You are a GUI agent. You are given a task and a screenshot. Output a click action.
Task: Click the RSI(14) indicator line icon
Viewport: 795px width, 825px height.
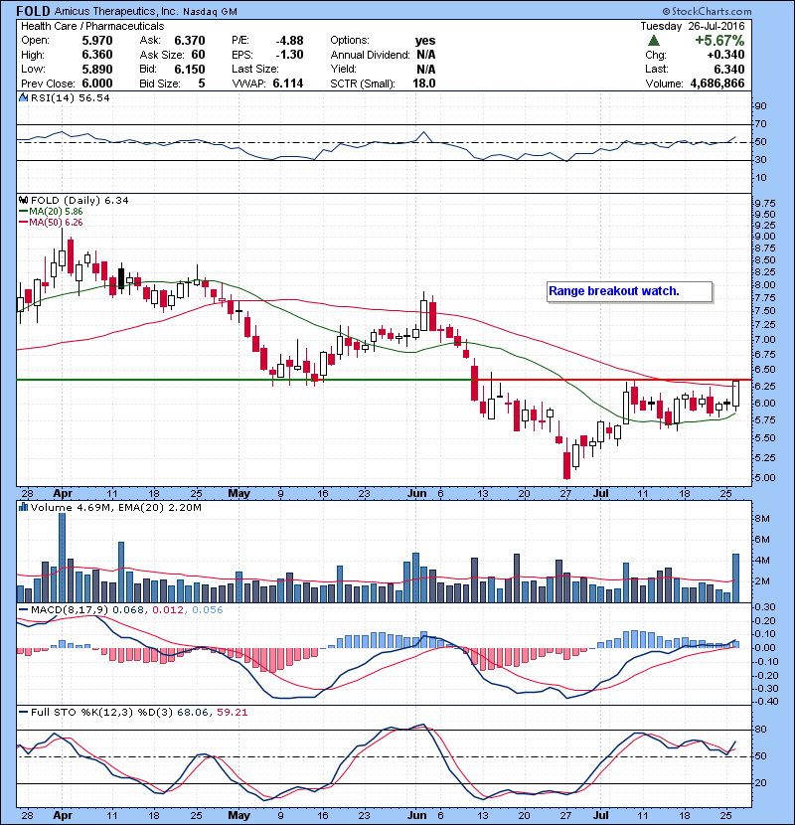tap(23, 97)
